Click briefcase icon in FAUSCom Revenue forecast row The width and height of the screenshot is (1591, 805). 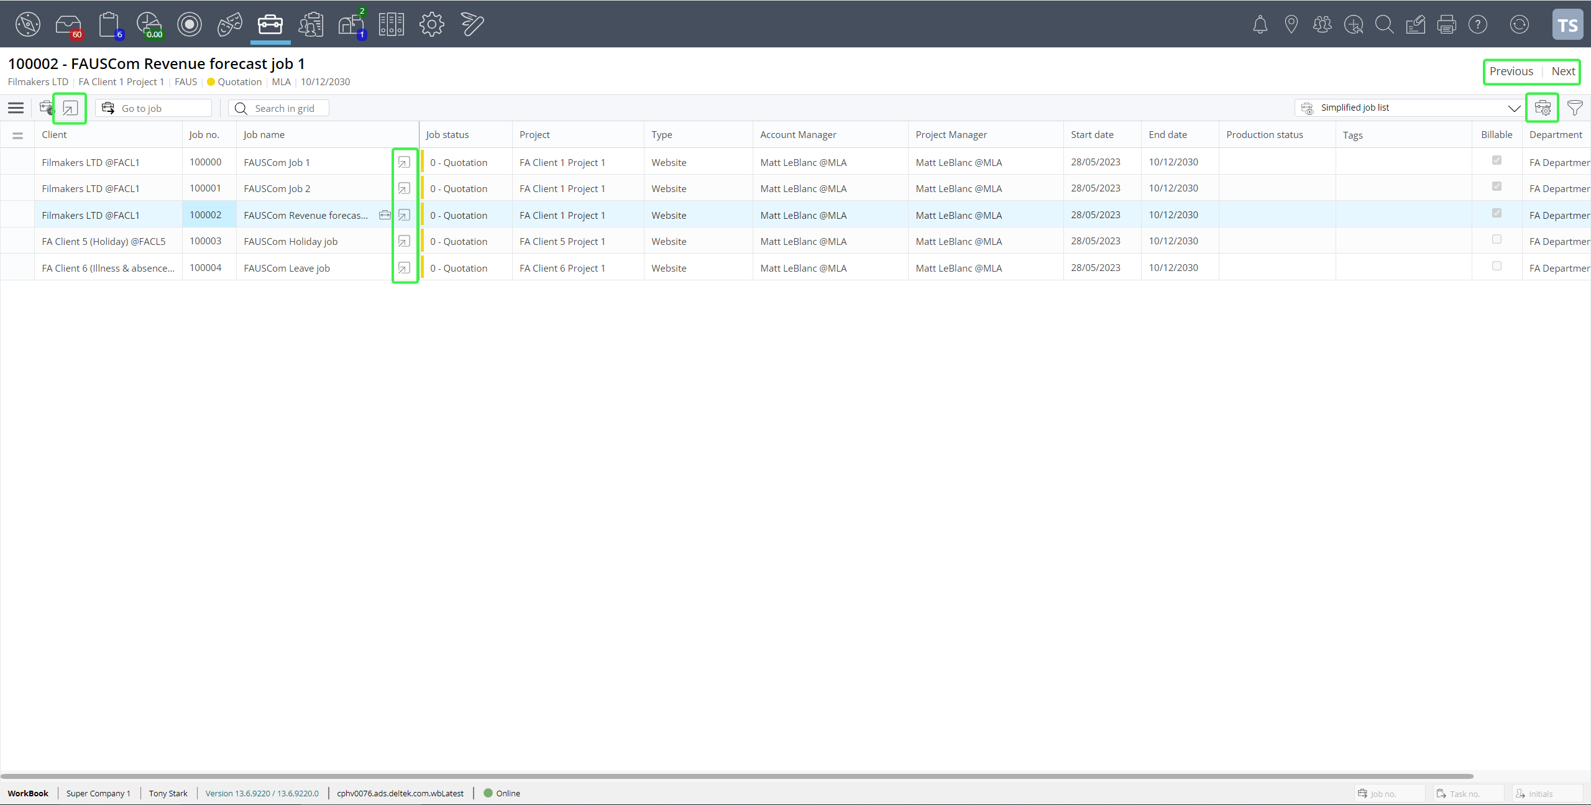[385, 215]
